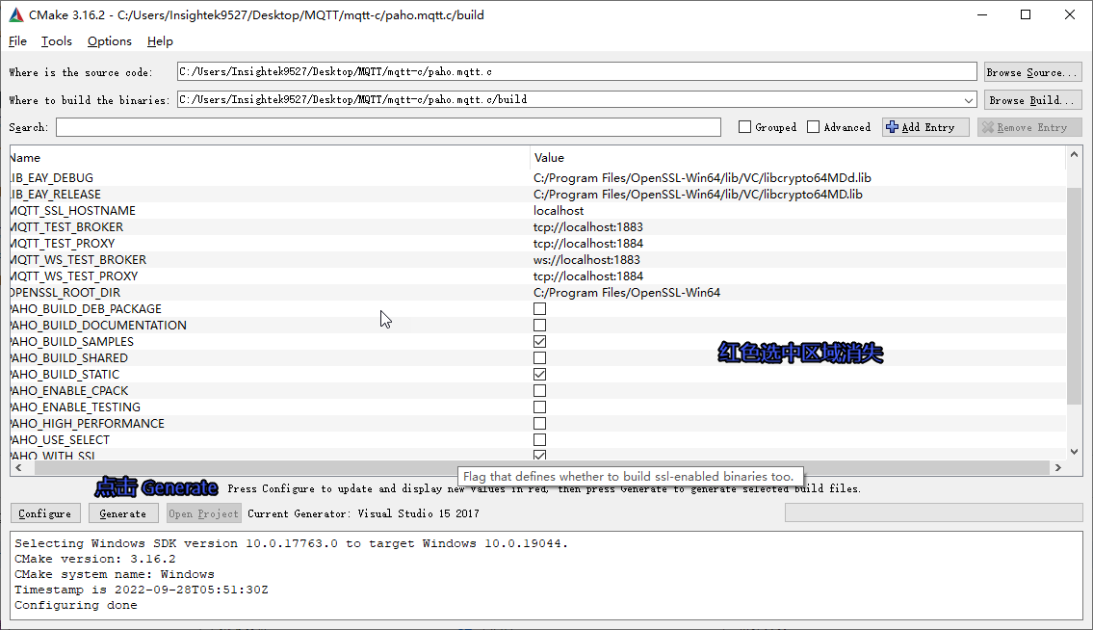1093x630 pixels.
Task: Click horizontal scrollbar right arrow
Action: click(1058, 467)
